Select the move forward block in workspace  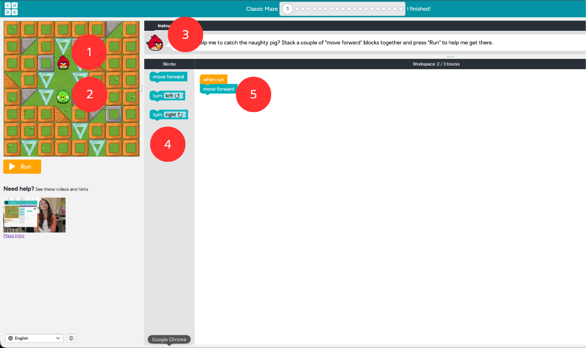click(x=219, y=89)
